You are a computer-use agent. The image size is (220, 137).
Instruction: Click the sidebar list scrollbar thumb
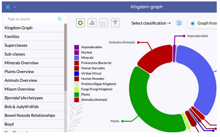(x=65, y=57)
